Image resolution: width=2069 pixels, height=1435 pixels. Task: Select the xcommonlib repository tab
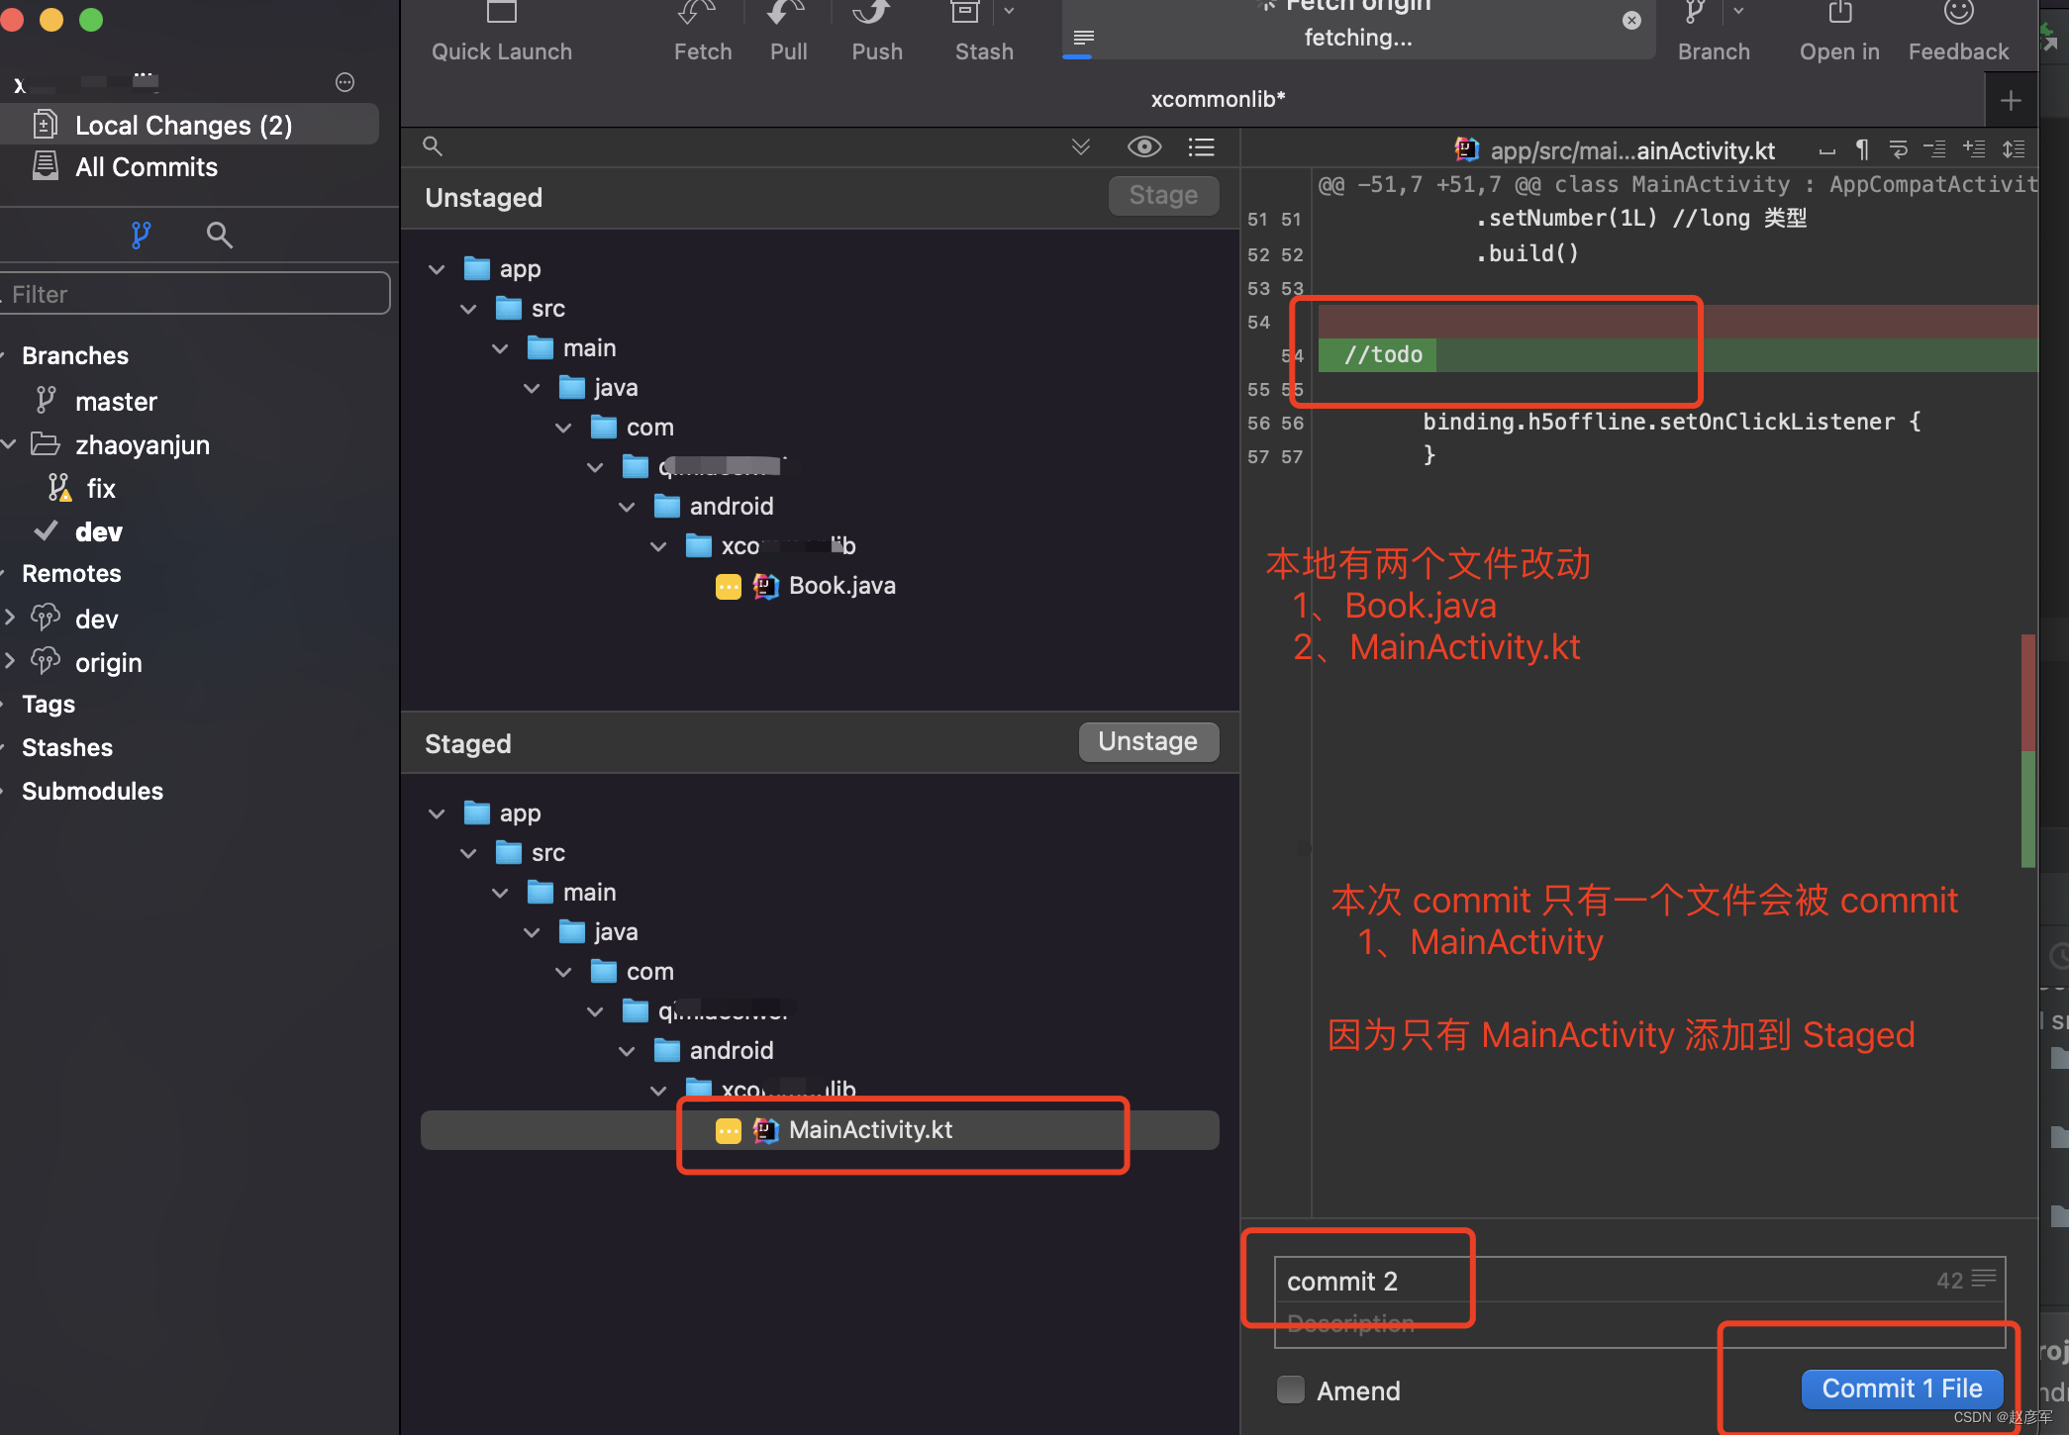(1217, 98)
